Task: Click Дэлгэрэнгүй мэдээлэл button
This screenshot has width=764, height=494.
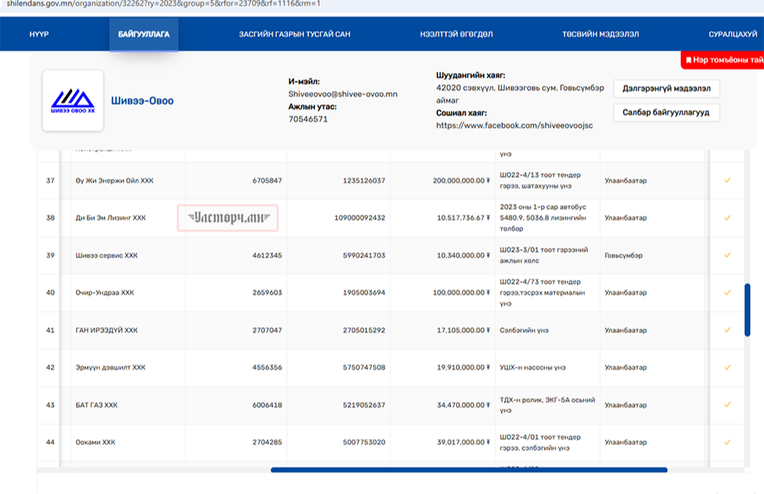Action: click(x=666, y=89)
